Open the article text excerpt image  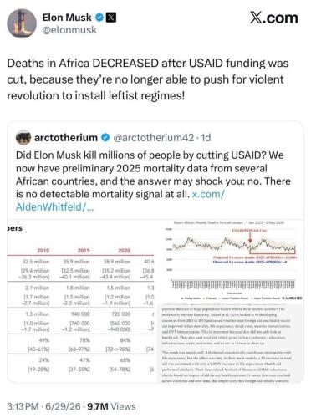(x=232, y=344)
